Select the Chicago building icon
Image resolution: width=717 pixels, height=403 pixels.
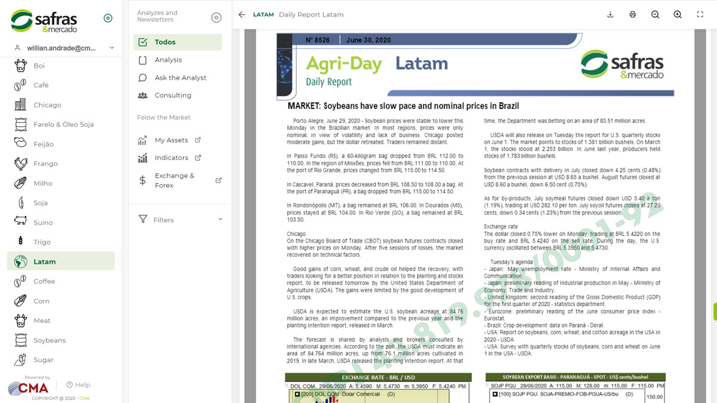click(x=21, y=105)
